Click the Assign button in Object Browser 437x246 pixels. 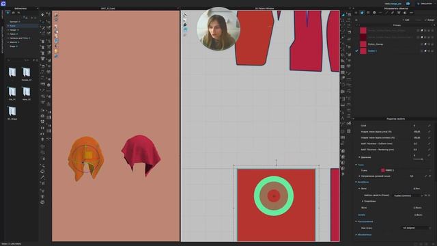click(x=429, y=20)
